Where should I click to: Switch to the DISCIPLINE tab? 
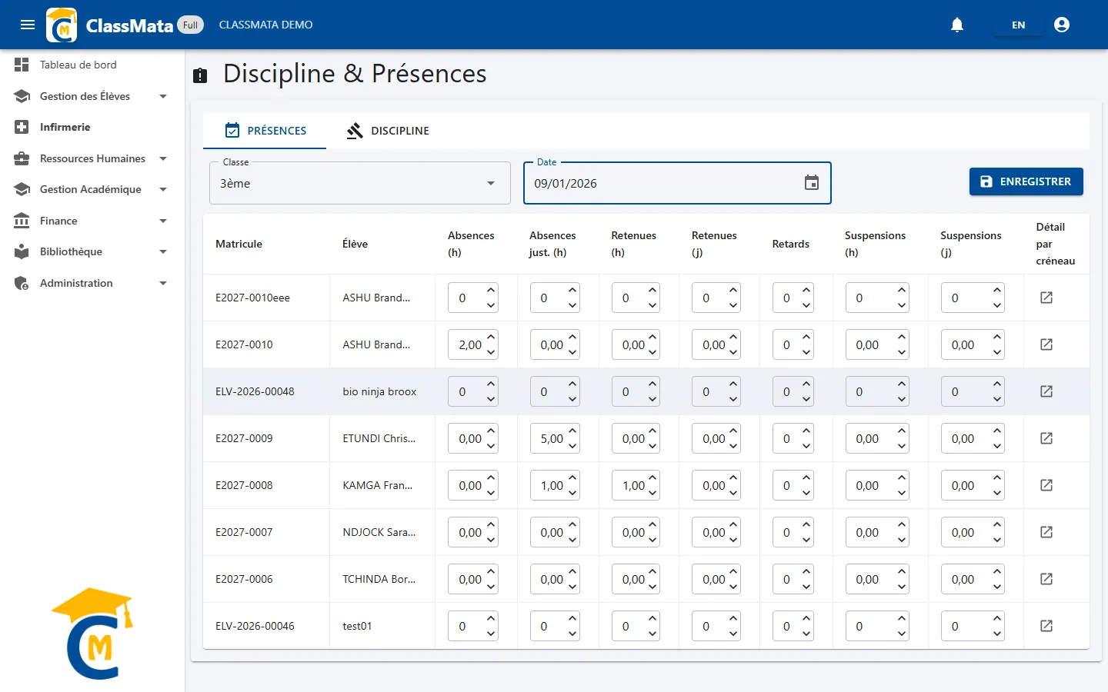(x=388, y=131)
